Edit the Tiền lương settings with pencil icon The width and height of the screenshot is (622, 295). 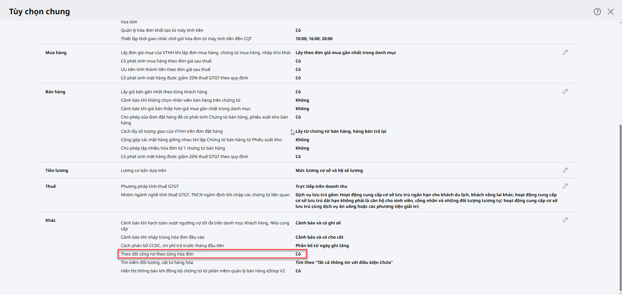click(x=565, y=170)
